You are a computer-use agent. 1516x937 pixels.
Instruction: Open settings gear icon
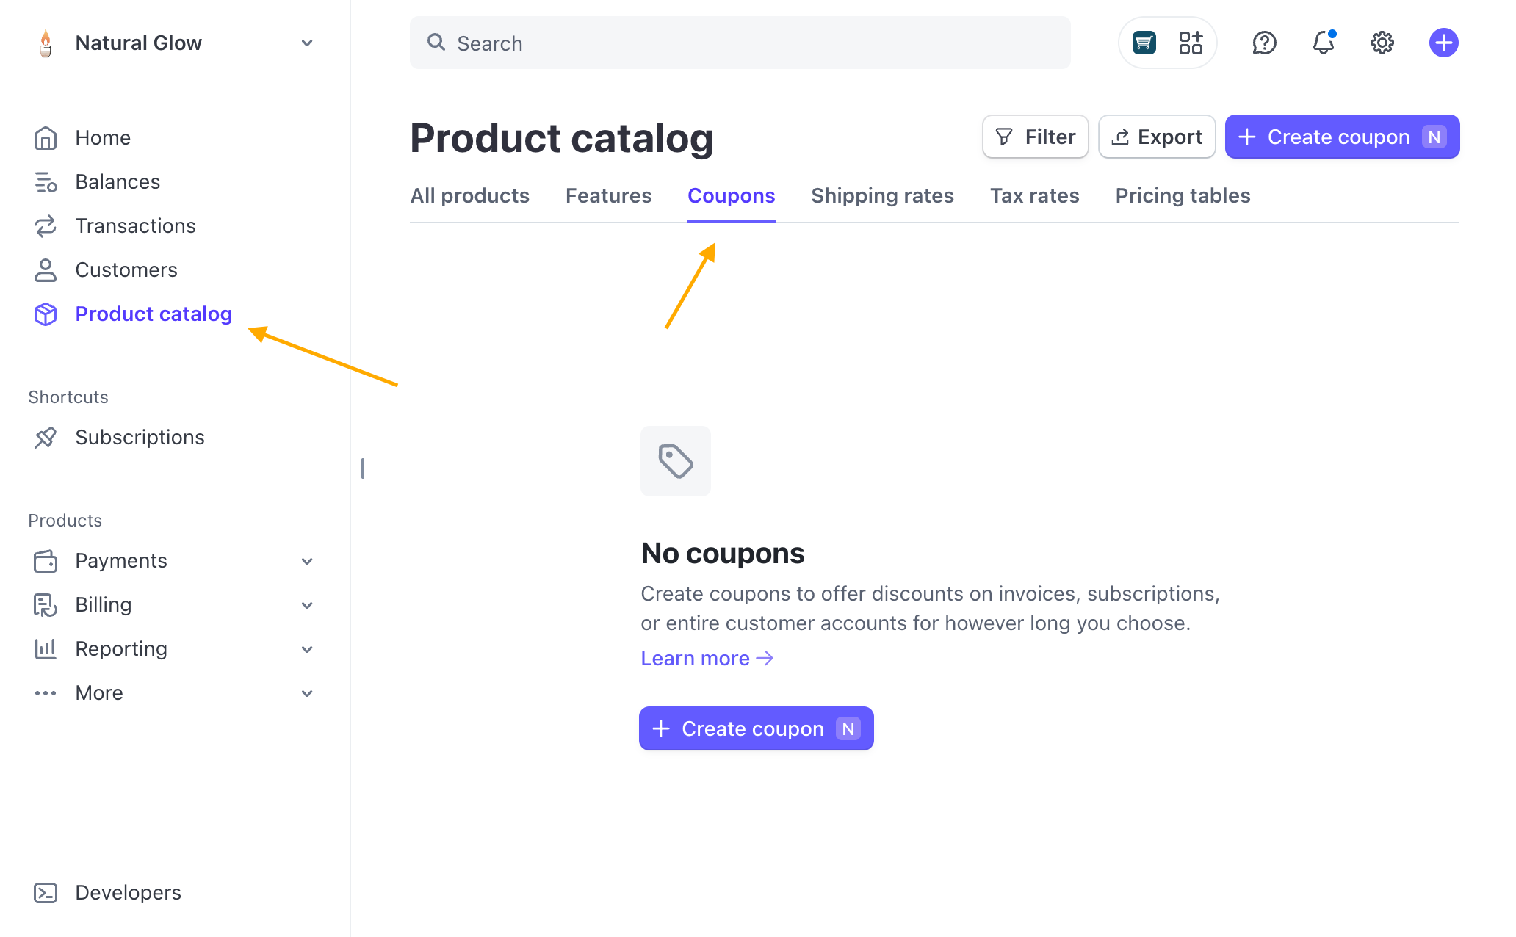click(x=1382, y=43)
